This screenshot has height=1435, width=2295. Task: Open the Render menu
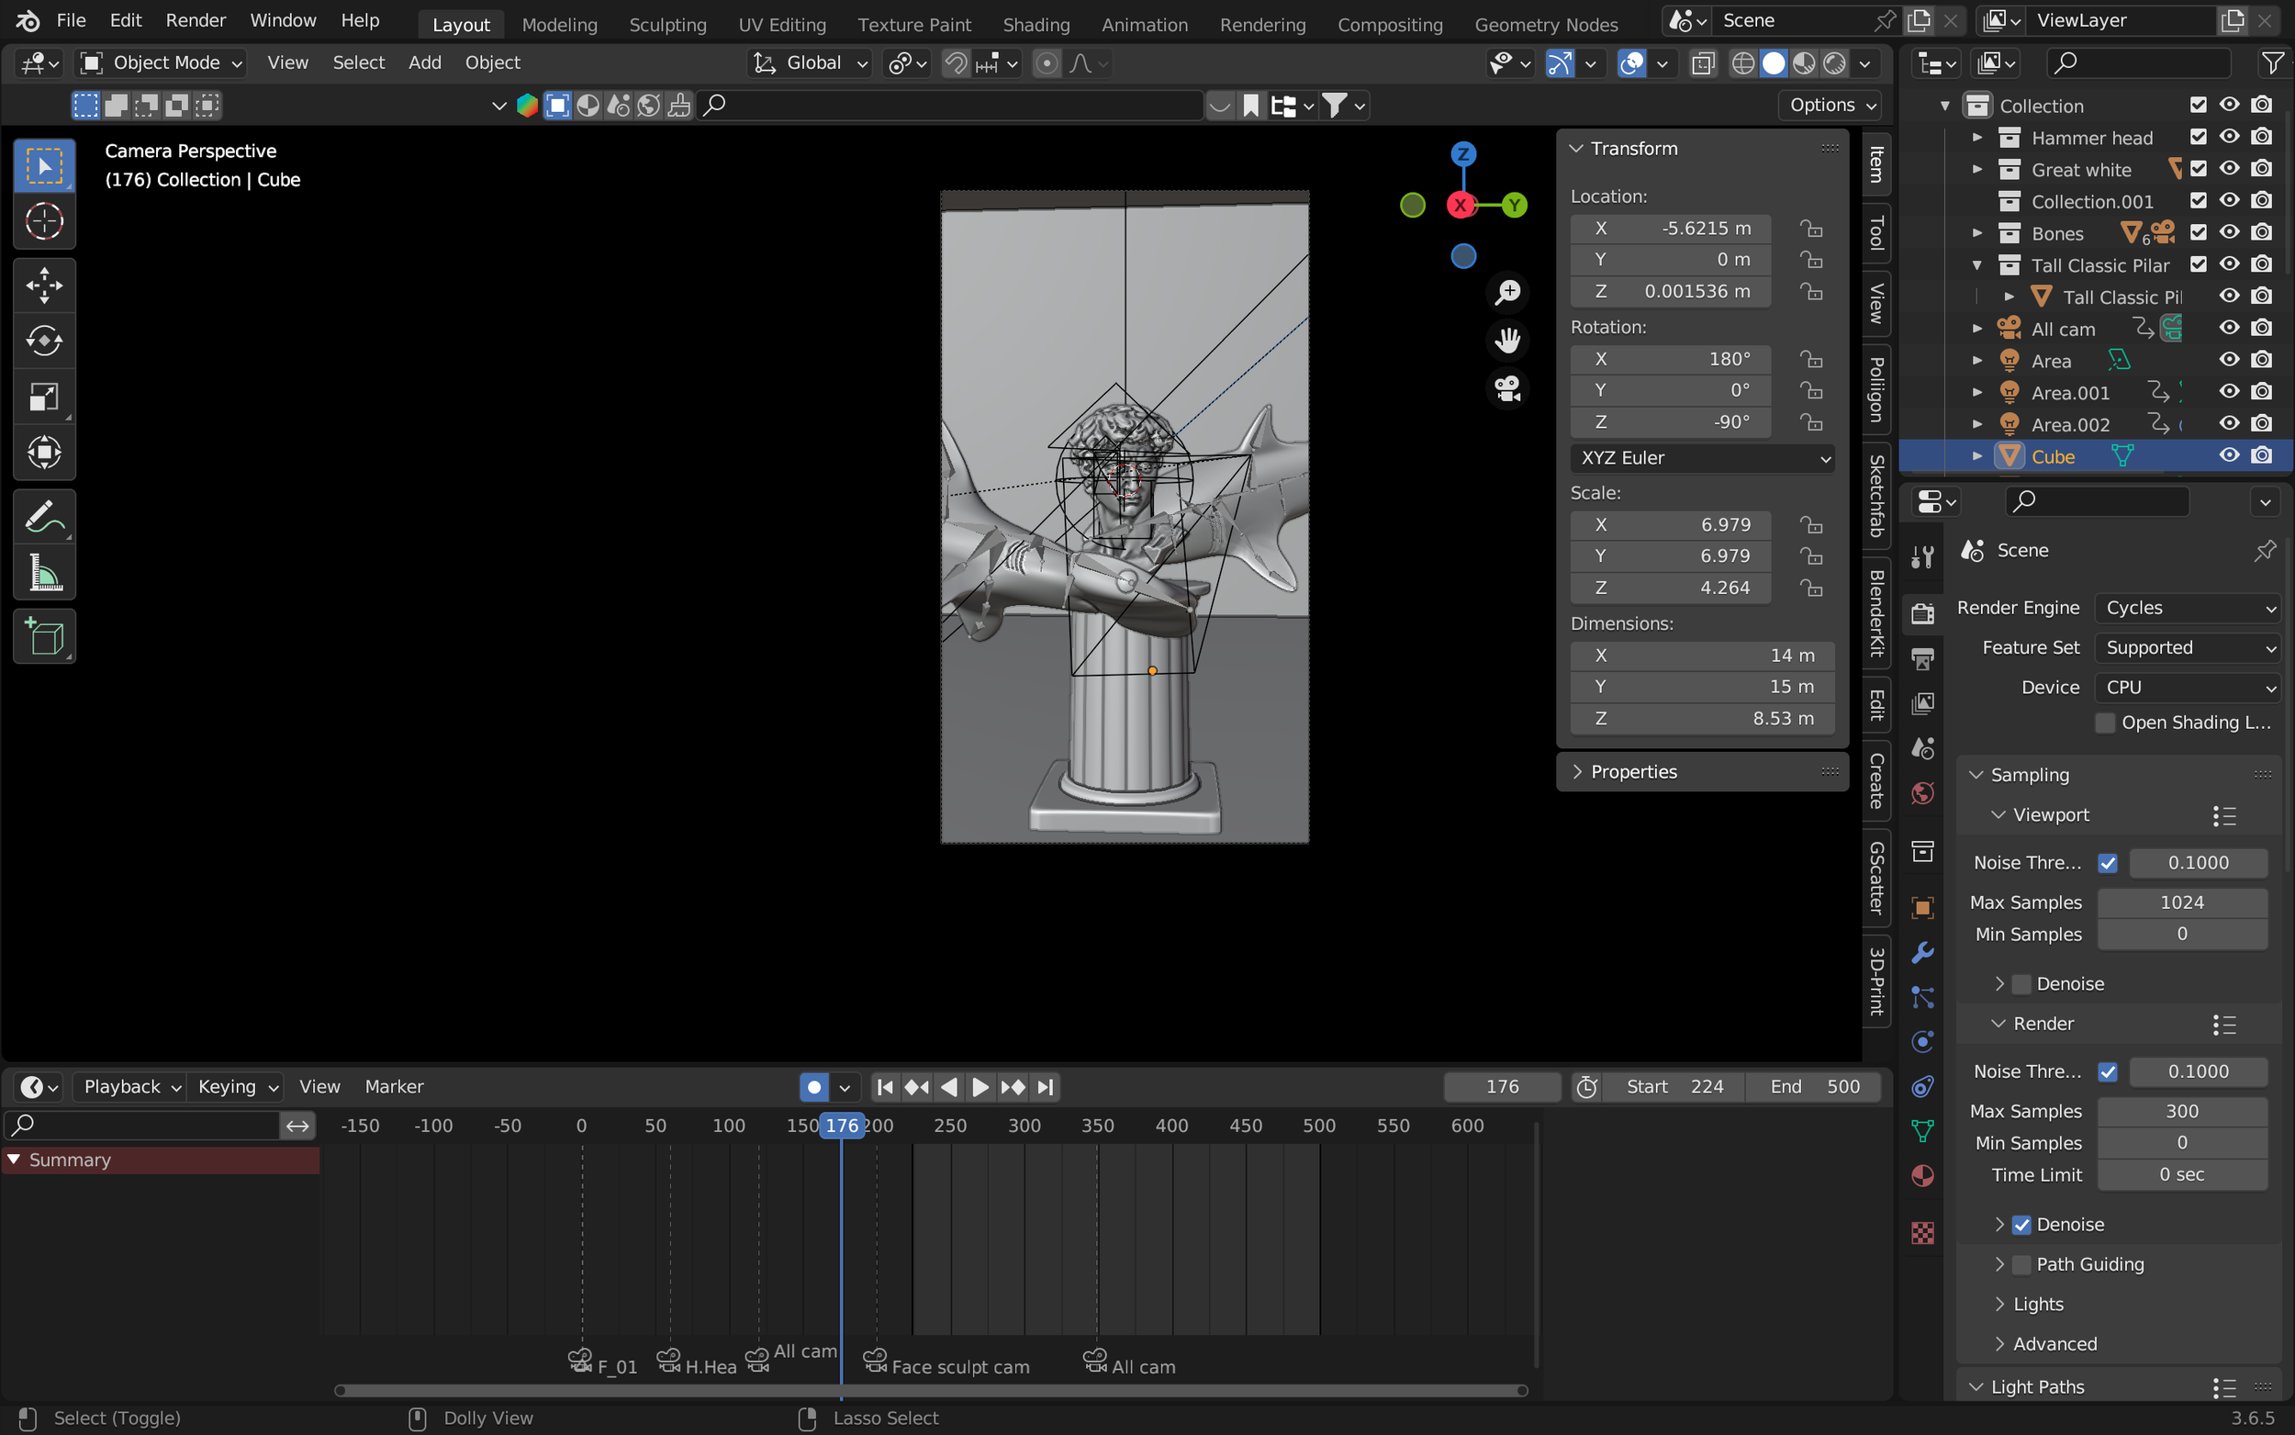pyautogui.click(x=196, y=20)
